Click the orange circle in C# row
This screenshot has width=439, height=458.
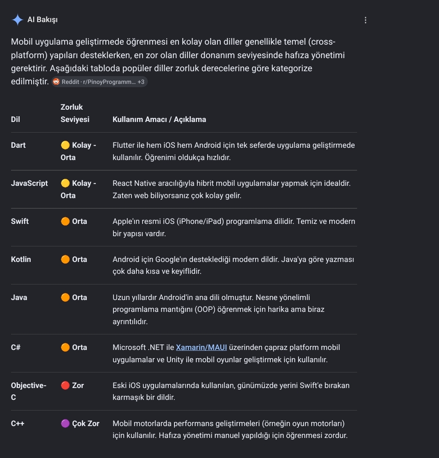pos(65,347)
